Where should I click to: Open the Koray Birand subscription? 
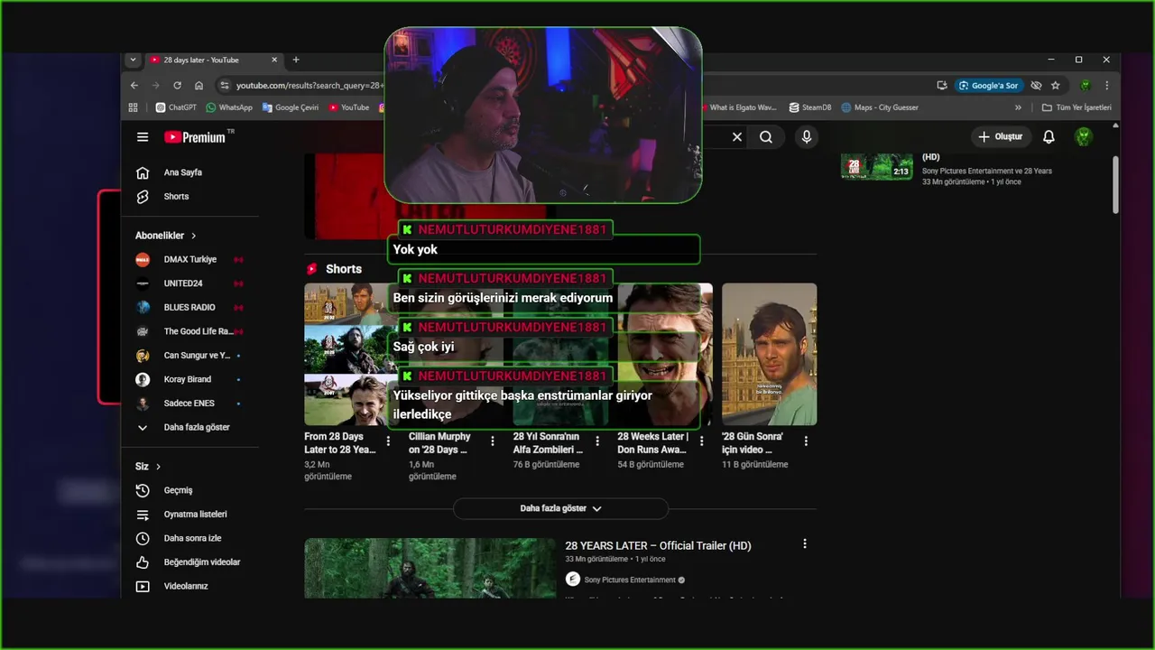[189, 379]
